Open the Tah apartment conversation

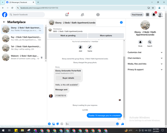[22, 48]
